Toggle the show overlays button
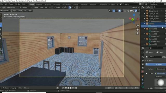 pos(120,11)
